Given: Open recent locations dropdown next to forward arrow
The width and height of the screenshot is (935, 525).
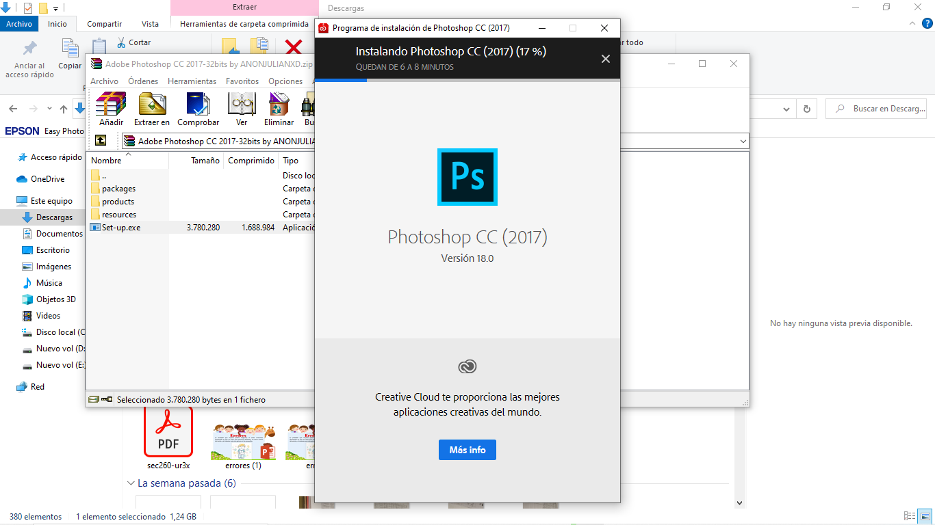Looking at the screenshot, I should point(49,109).
